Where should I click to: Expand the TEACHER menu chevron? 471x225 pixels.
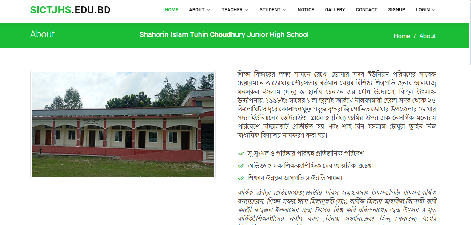tap(247, 10)
